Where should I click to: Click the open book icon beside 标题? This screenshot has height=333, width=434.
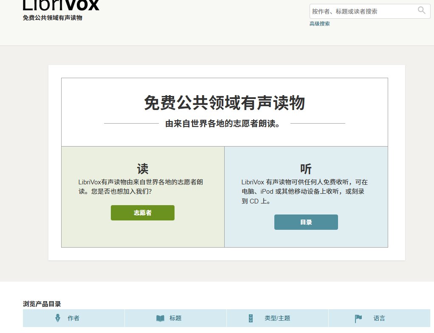160,318
